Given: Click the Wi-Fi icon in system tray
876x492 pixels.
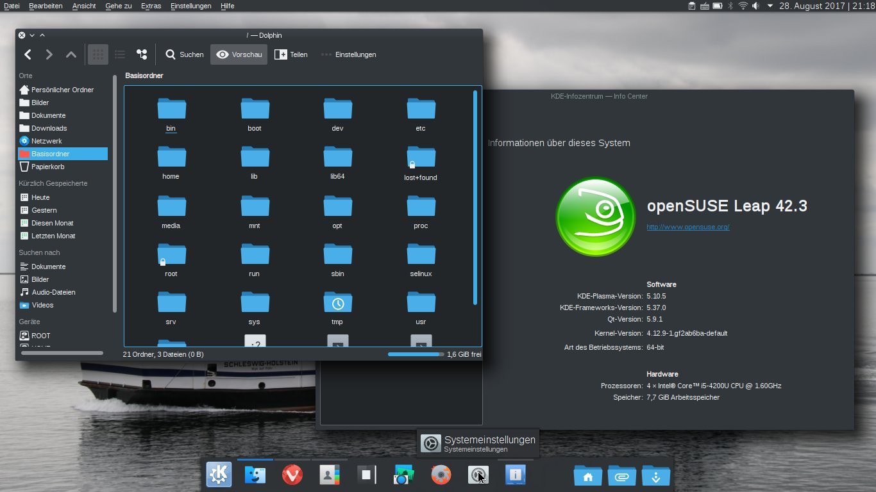Looking at the screenshot, I should tap(743, 6).
